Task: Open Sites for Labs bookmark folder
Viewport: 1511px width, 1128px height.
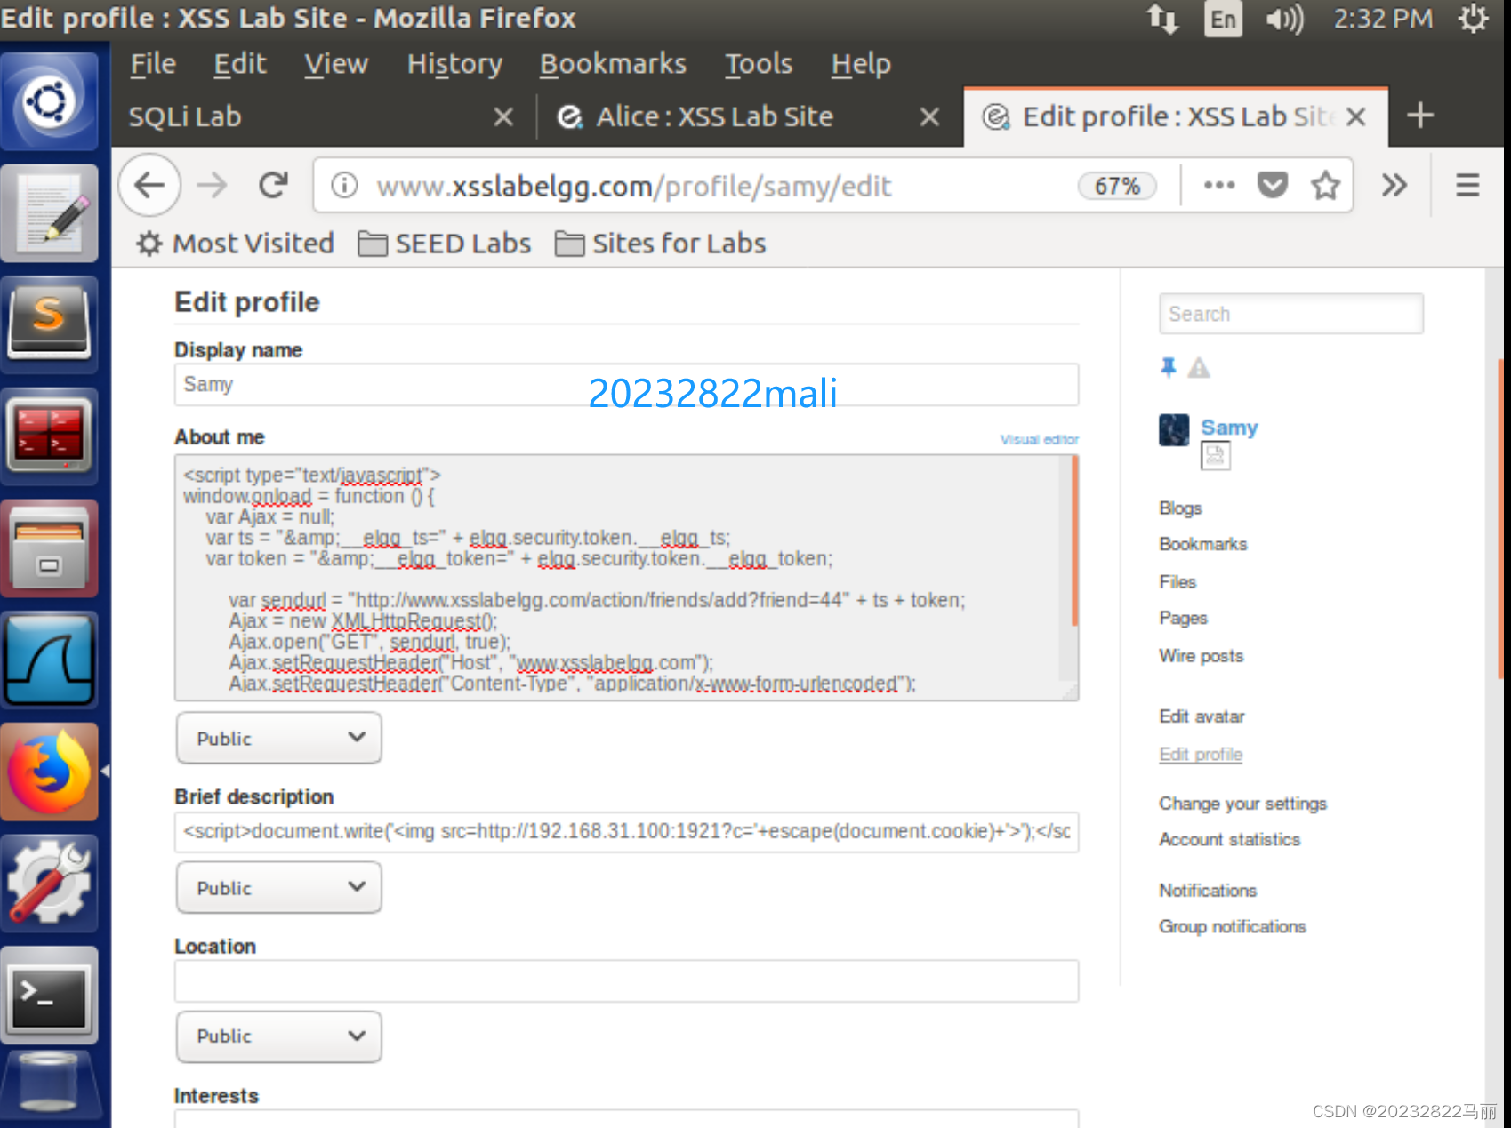Action: 660,244
